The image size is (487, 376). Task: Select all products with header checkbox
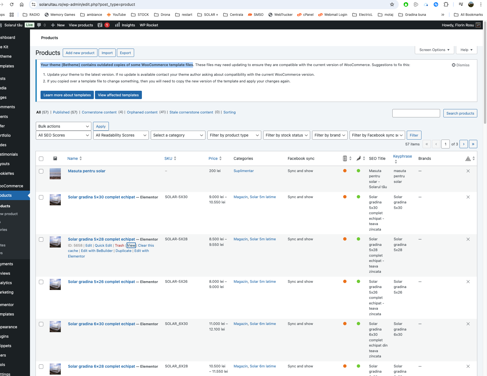pyautogui.click(x=41, y=159)
